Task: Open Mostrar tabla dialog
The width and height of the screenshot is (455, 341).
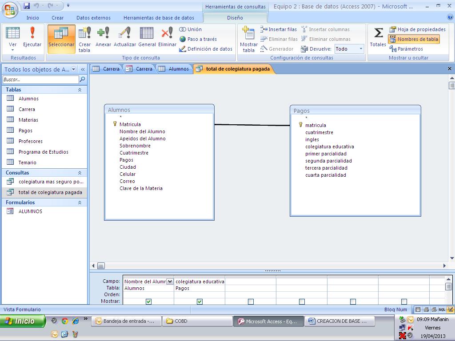Action: tap(248, 39)
